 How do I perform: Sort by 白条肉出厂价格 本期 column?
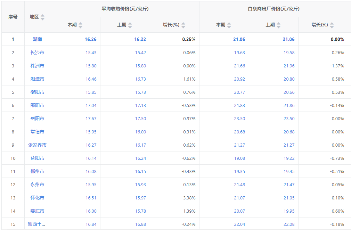click(229, 25)
